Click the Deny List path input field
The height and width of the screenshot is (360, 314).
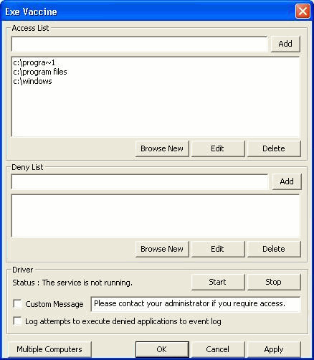[140, 181]
